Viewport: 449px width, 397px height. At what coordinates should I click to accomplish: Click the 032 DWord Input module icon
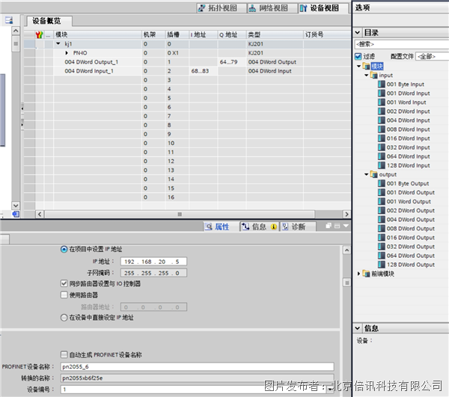(382, 147)
